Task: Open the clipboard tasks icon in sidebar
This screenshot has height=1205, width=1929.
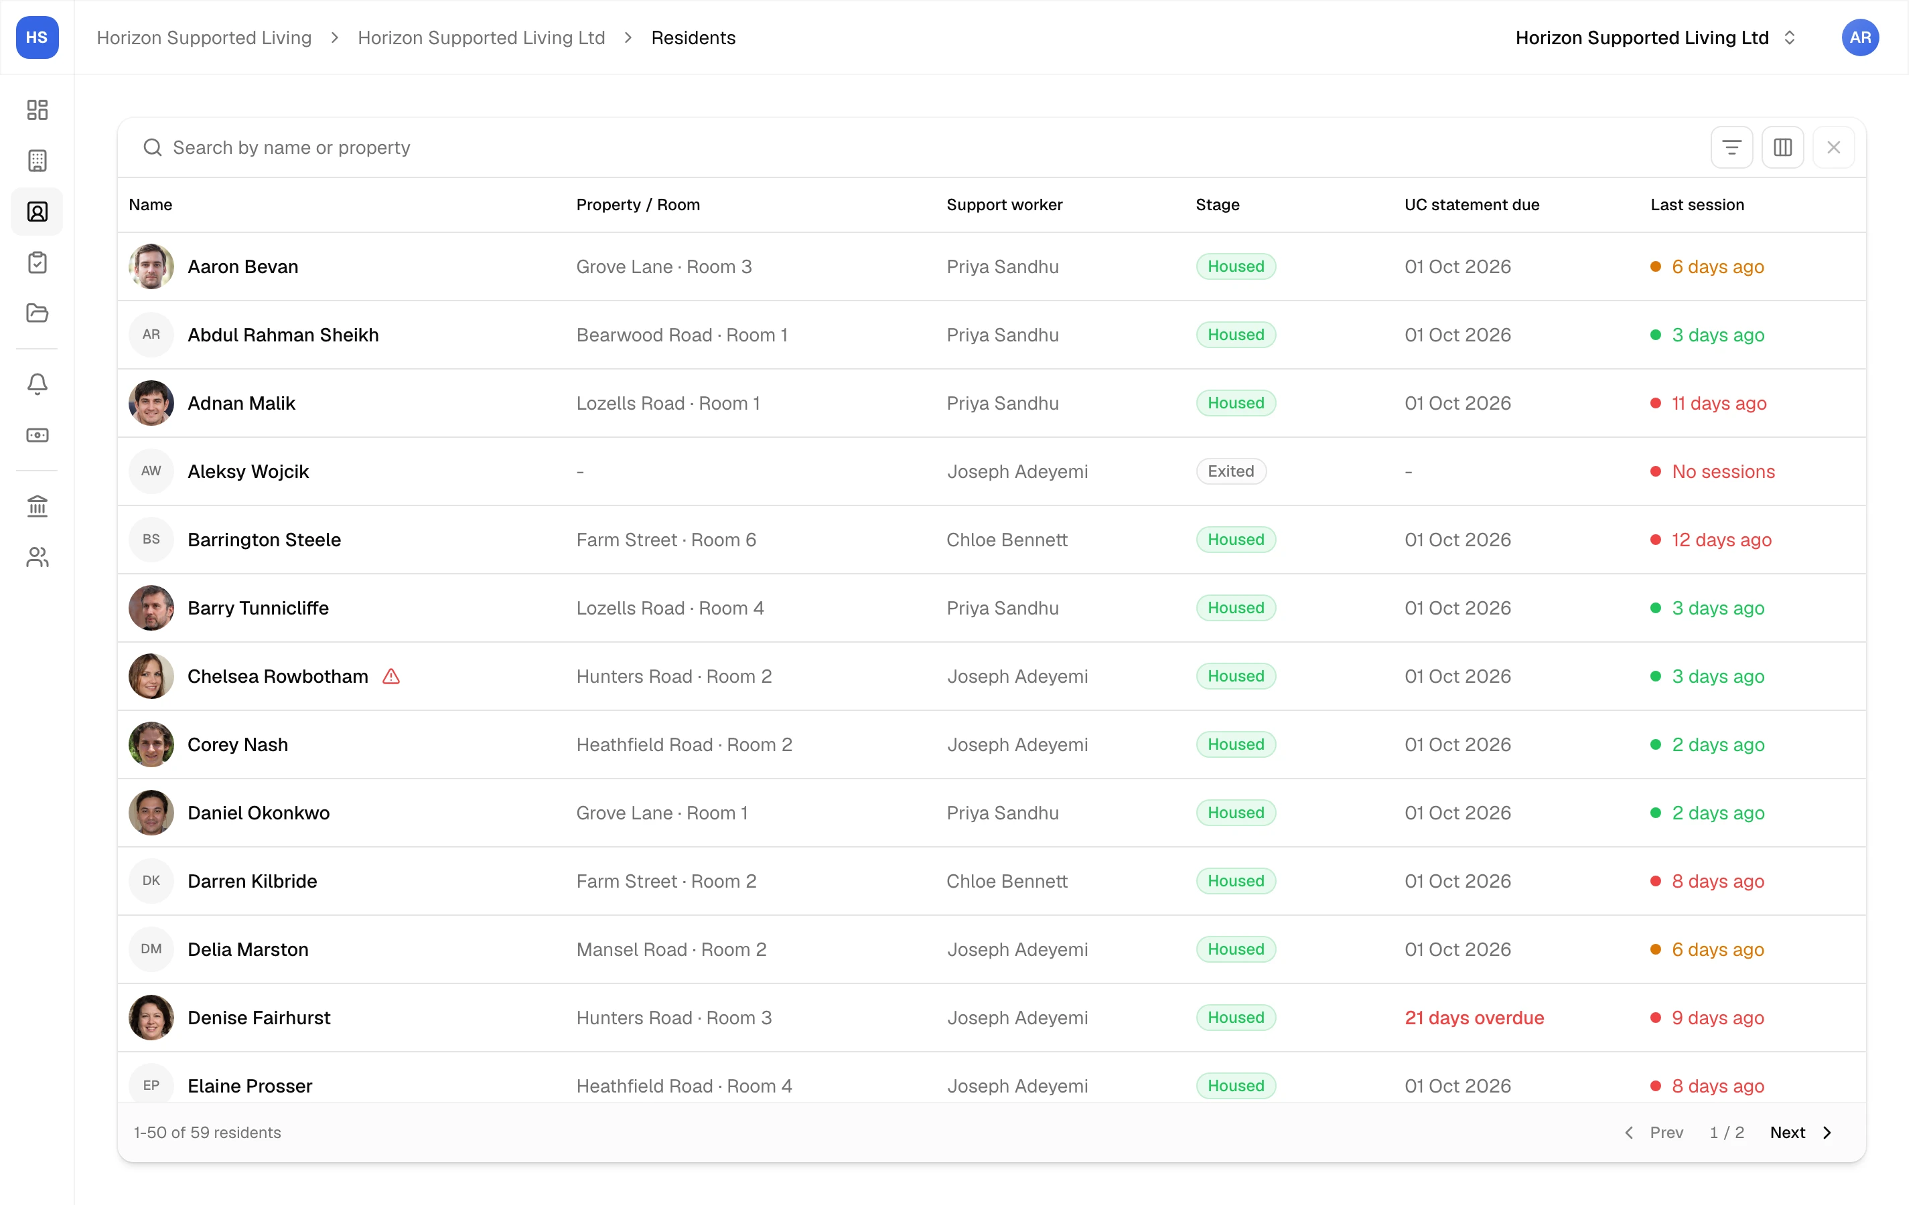Action: coord(38,262)
